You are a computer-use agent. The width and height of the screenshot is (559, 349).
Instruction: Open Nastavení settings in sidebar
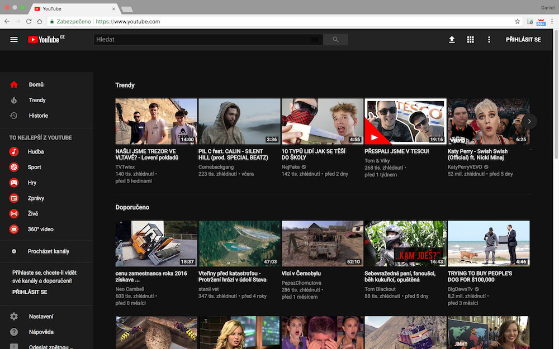tap(41, 317)
